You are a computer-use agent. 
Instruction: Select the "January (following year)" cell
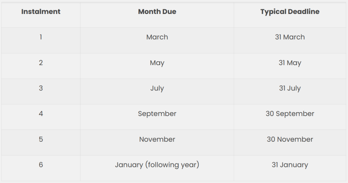(157, 165)
